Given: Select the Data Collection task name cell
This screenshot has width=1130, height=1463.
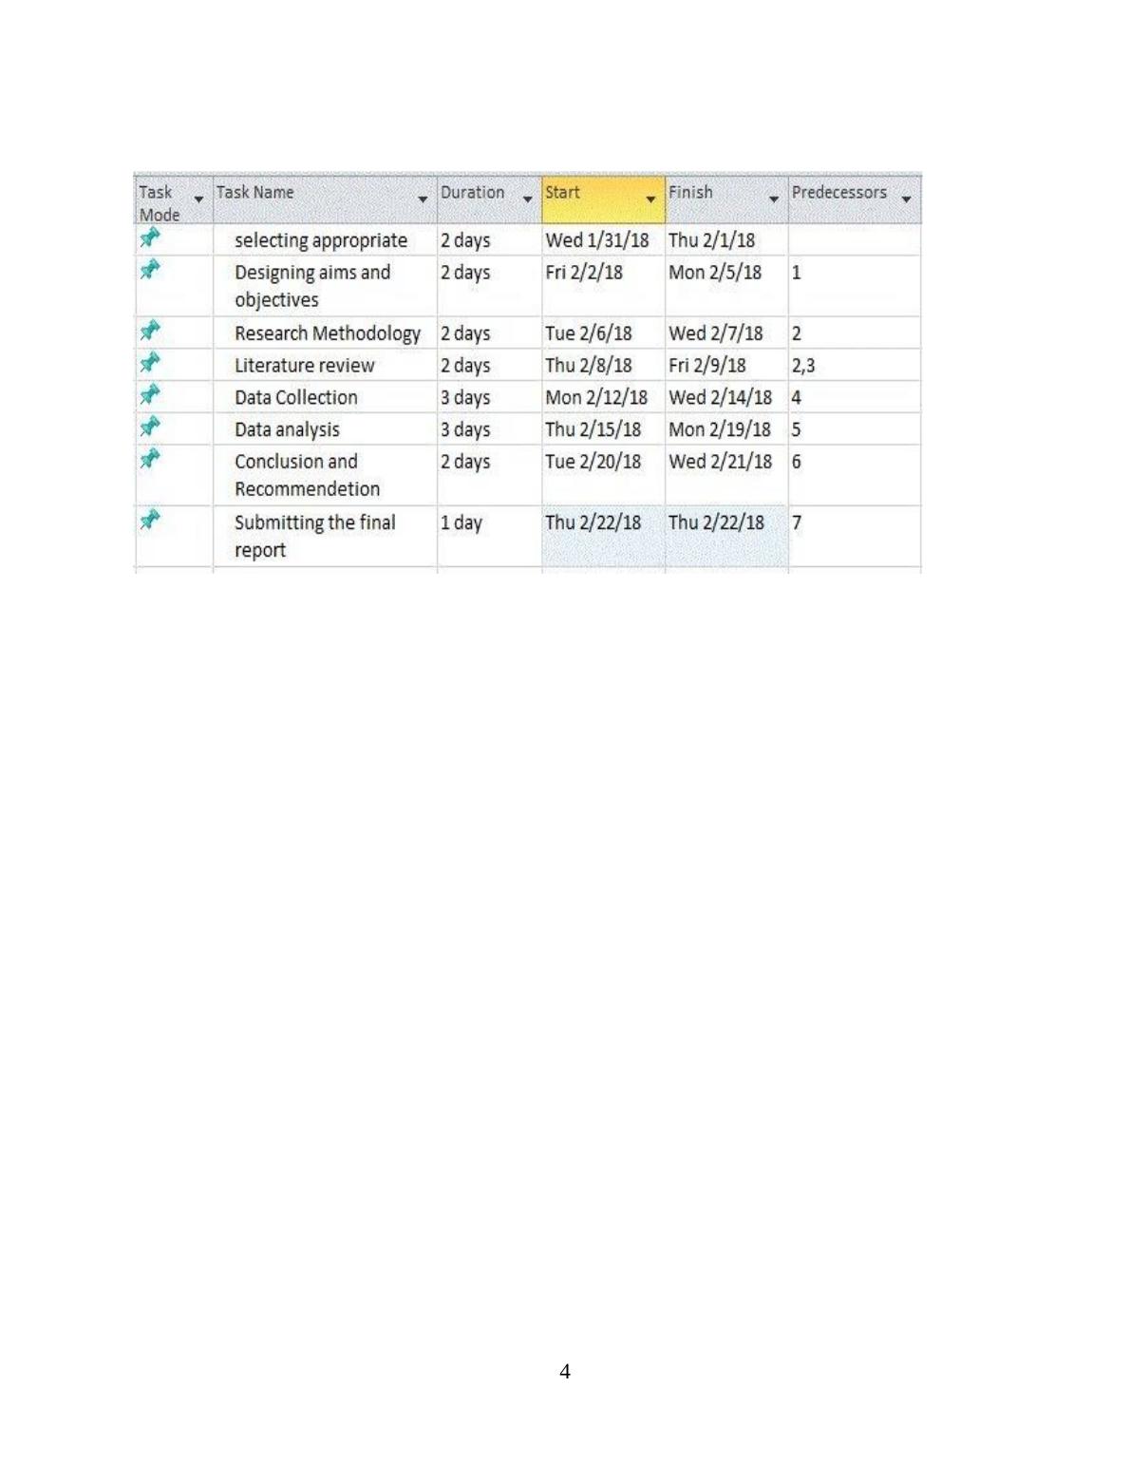Looking at the screenshot, I should click(296, 397).
